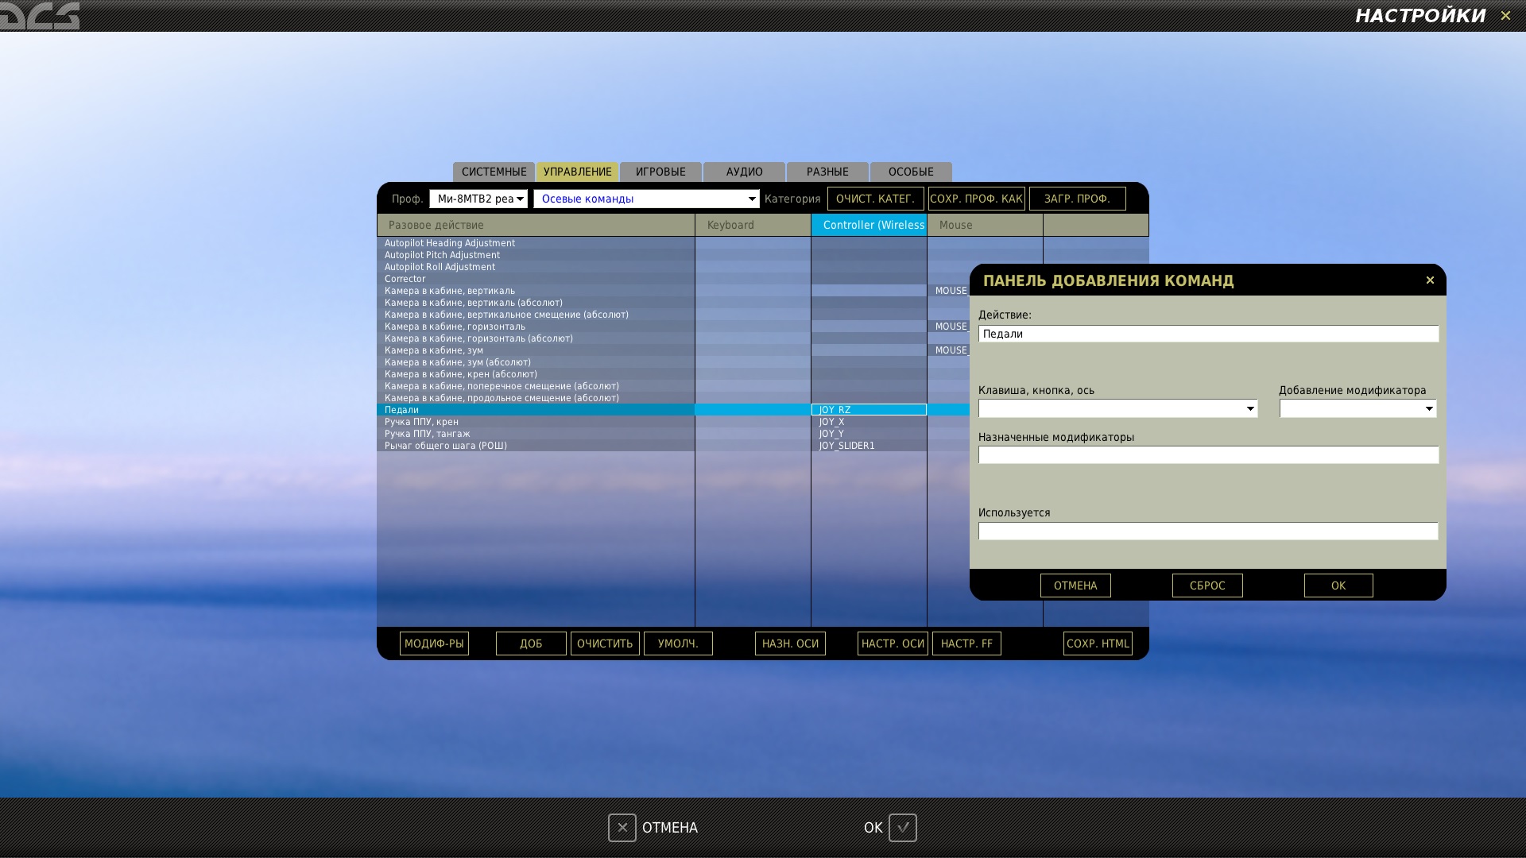Click the X icon beside bottom ОТМЕНА

coord(622,828)
